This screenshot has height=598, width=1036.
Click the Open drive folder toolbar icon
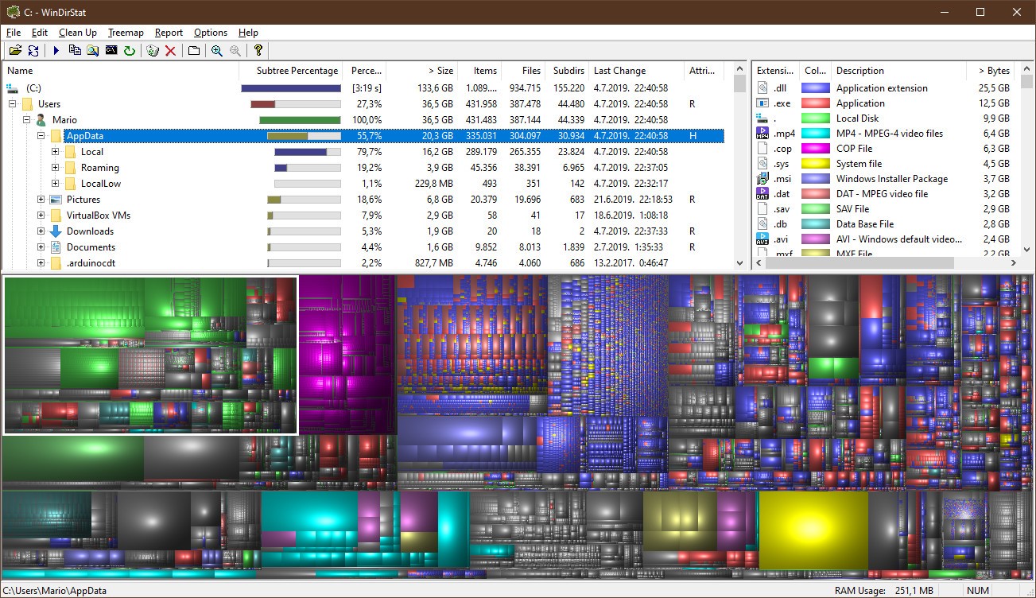point(15,50)
